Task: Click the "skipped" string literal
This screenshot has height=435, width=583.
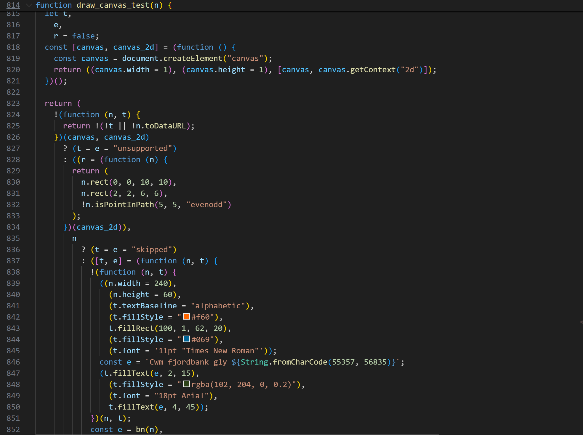Action: tap(152, 249)
